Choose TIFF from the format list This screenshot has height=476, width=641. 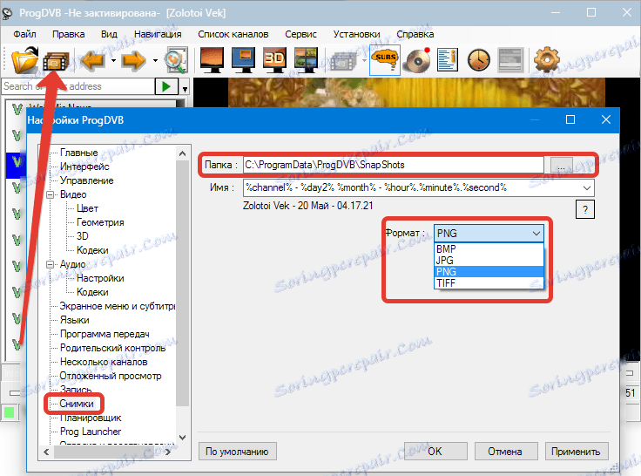tap(489, 283)
